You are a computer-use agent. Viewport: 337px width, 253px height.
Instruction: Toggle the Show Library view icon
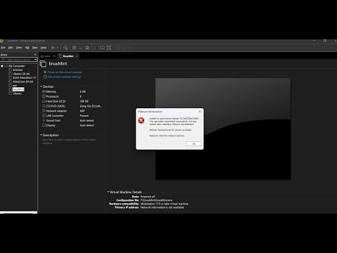pyautogui.click(x=96, y=48)
